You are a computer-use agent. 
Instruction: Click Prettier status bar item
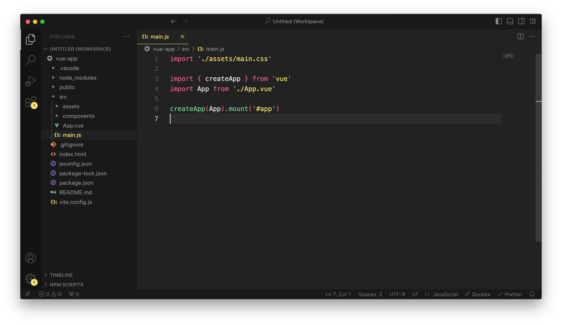tap(510, 294)
